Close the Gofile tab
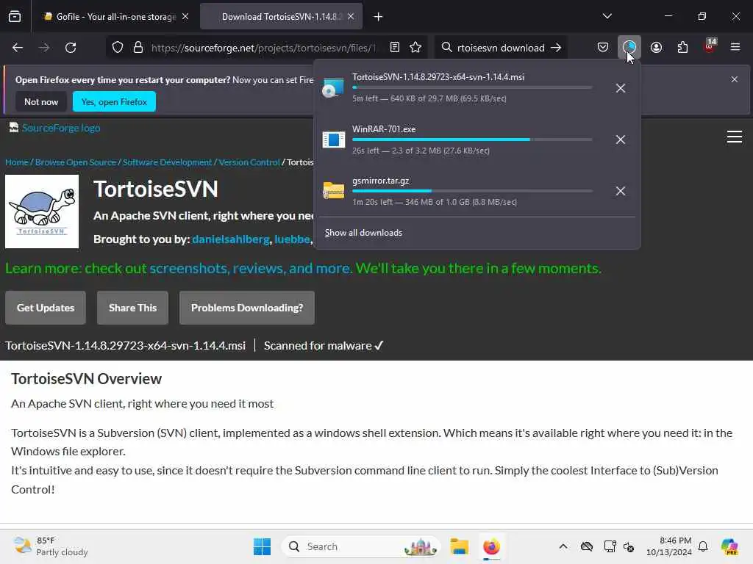Viewport: 753px width, 564px height. coord(185,17)
